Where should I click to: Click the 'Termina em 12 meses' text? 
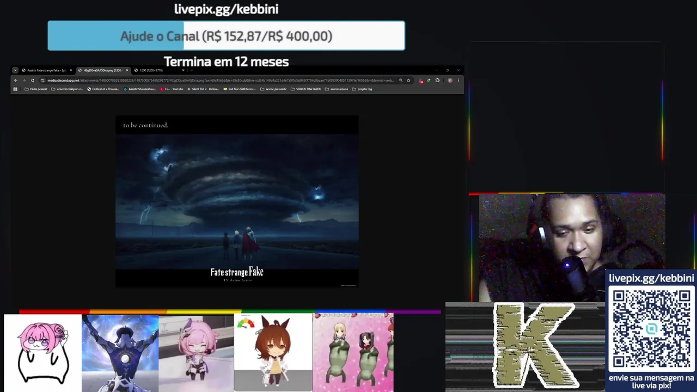[x=226, y=62]
